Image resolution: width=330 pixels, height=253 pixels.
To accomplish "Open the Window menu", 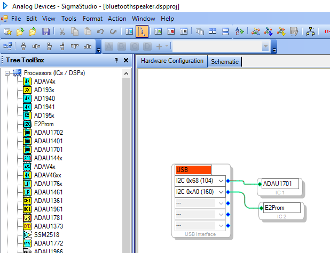I will point(144,19).
